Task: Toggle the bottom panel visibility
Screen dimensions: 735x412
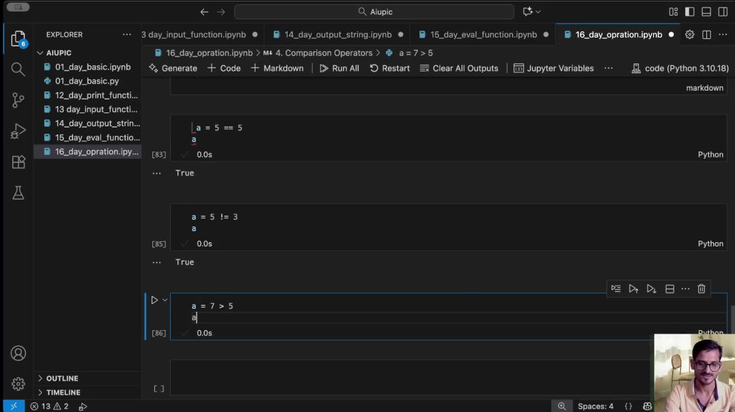Action: click(706, 12)
